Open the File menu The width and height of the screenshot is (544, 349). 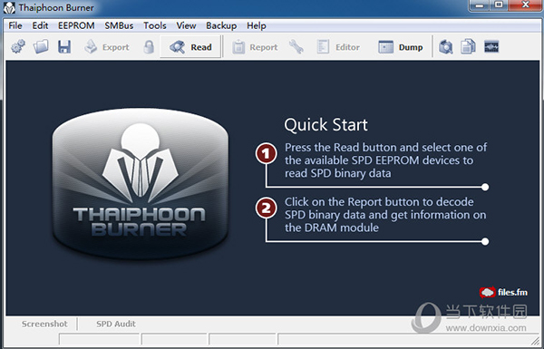pos(15,25)
